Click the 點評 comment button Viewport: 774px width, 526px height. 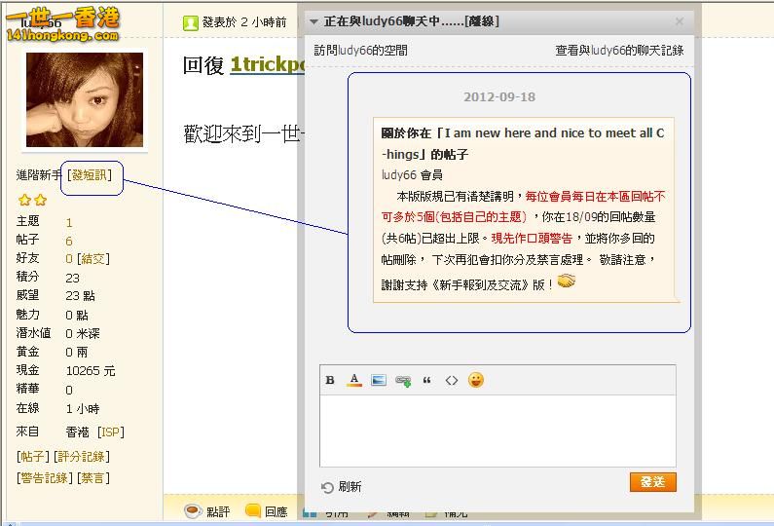tap(206, 511)
